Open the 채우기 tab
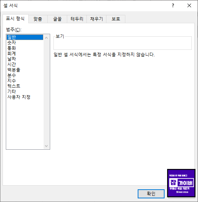This screenshot has height=202, width=198. 97,19
